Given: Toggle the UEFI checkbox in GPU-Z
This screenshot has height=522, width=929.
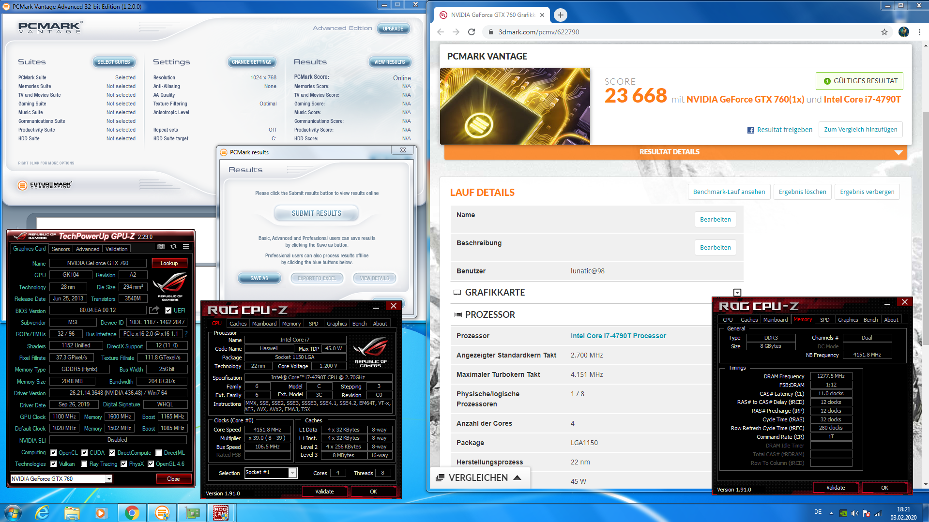Looking at the screenshot, I should [168, 311].
